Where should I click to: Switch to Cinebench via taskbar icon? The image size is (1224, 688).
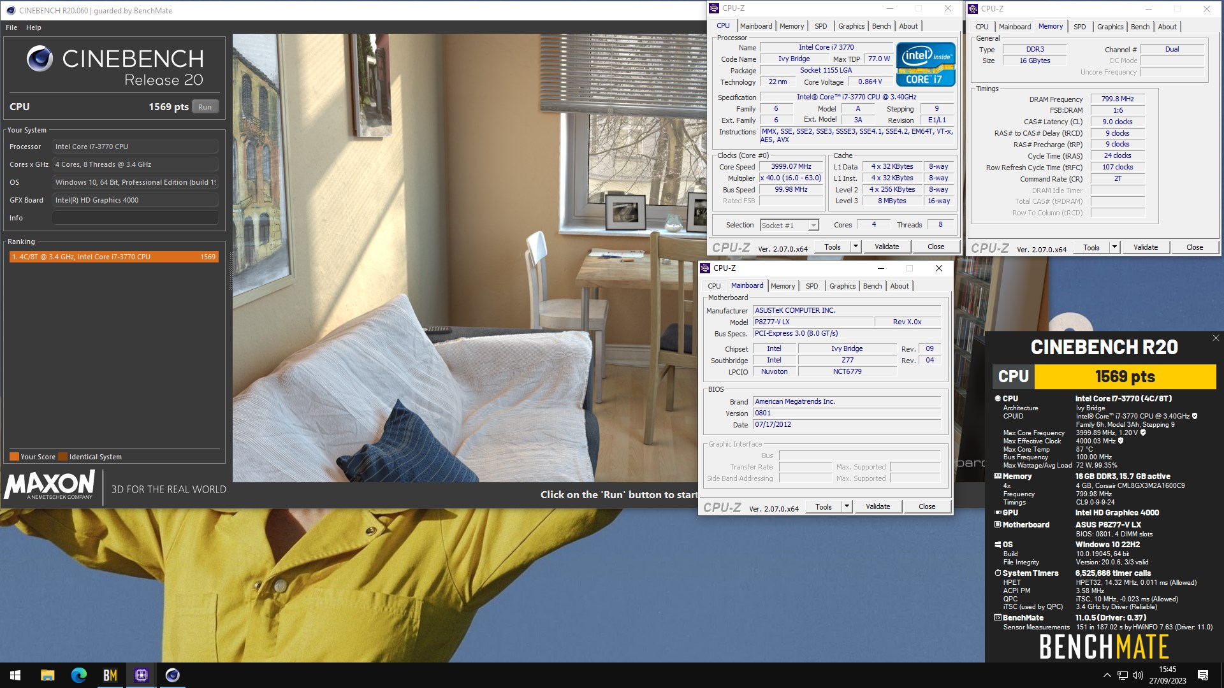pos(172,675)
